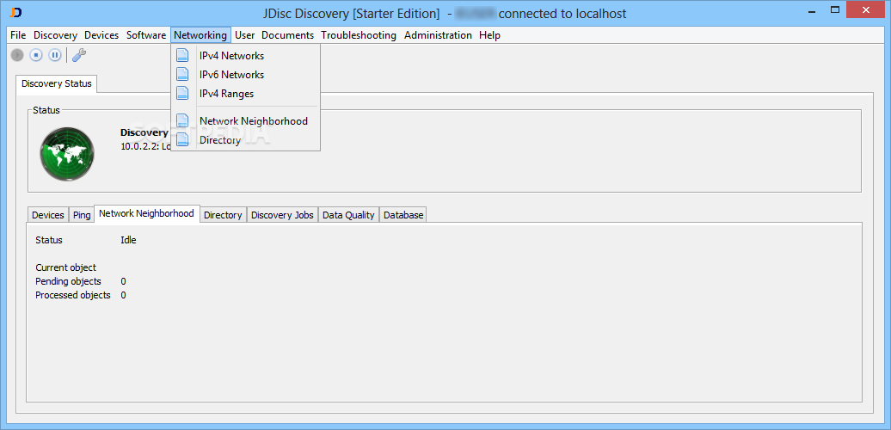The width and height of the screenshot is (891, 430).
Task: Open the Discovery menu
Action: pos(55,35)
